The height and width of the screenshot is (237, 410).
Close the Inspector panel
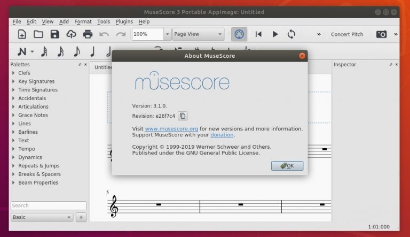click(x=397, y=64)
